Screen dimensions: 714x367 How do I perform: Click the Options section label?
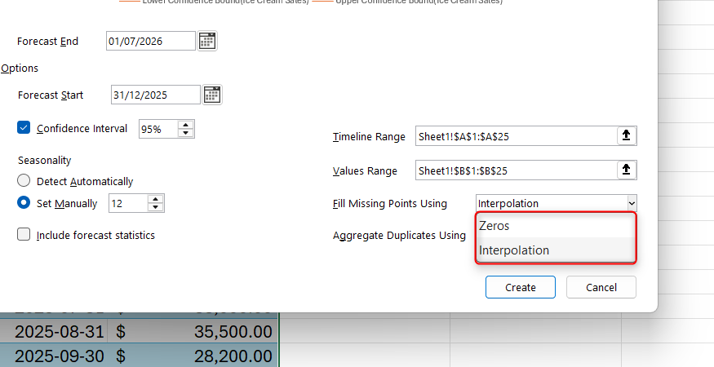(20, 69)
